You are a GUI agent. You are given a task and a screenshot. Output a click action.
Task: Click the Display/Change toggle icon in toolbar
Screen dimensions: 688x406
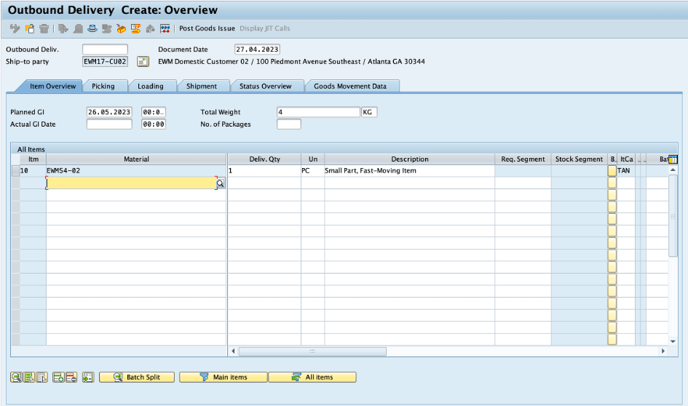[x=15, y=28]
